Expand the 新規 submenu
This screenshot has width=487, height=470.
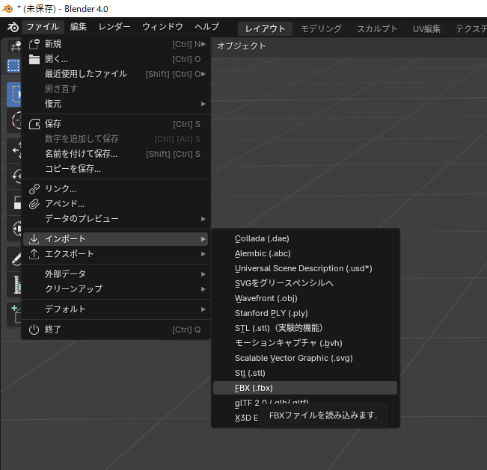pos(116,44)
